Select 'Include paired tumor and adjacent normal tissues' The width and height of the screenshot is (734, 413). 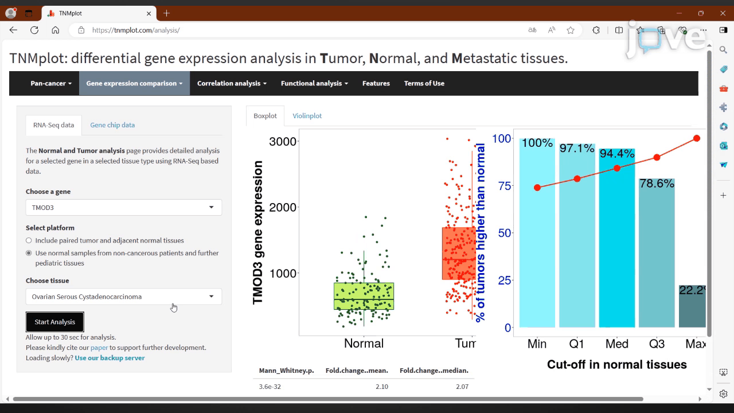(29, 241)
